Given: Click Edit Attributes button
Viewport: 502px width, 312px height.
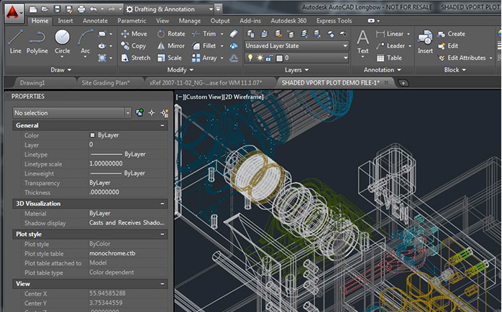Looking at the screenshot, I should [462, 58].
